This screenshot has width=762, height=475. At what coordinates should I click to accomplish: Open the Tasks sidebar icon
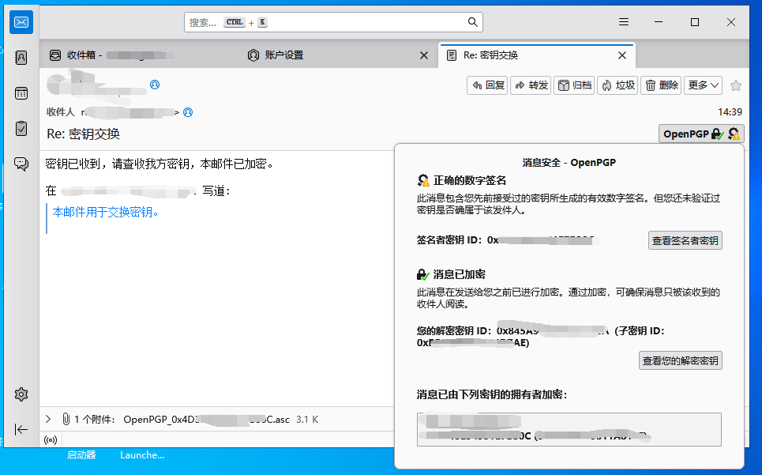pyautogui.click(x=21, y=128)
